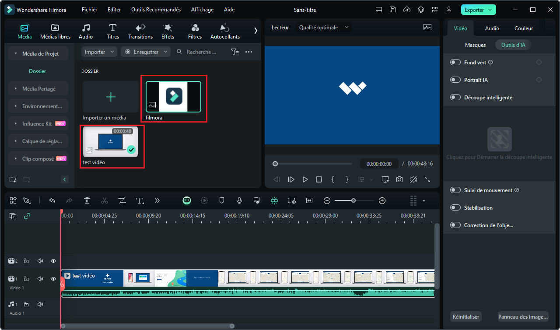Enable Suivi de mouvement switch

click(455, 190)
